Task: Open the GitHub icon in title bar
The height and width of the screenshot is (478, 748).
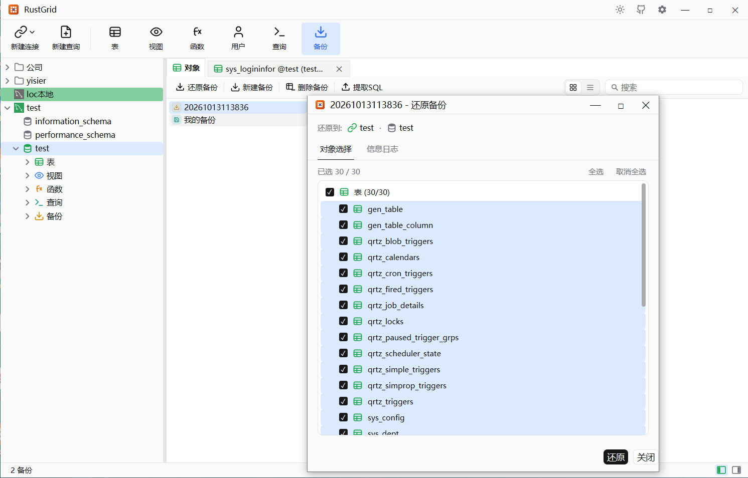Action: click(x=641, y=10)
